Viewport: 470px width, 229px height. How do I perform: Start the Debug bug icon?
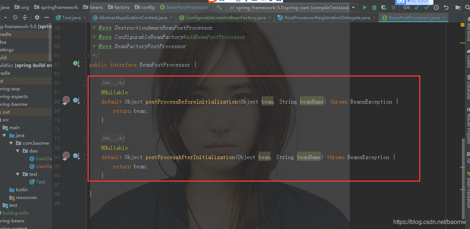coord(374,7)
